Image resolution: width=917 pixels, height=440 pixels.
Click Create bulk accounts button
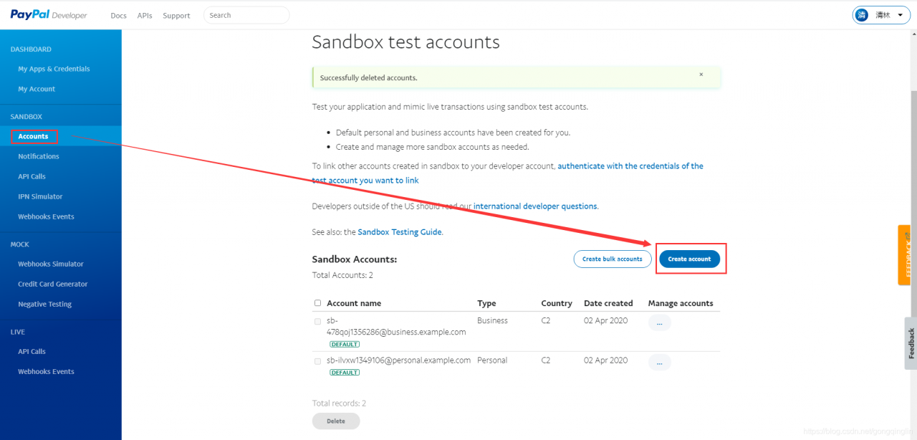(613, 259)
